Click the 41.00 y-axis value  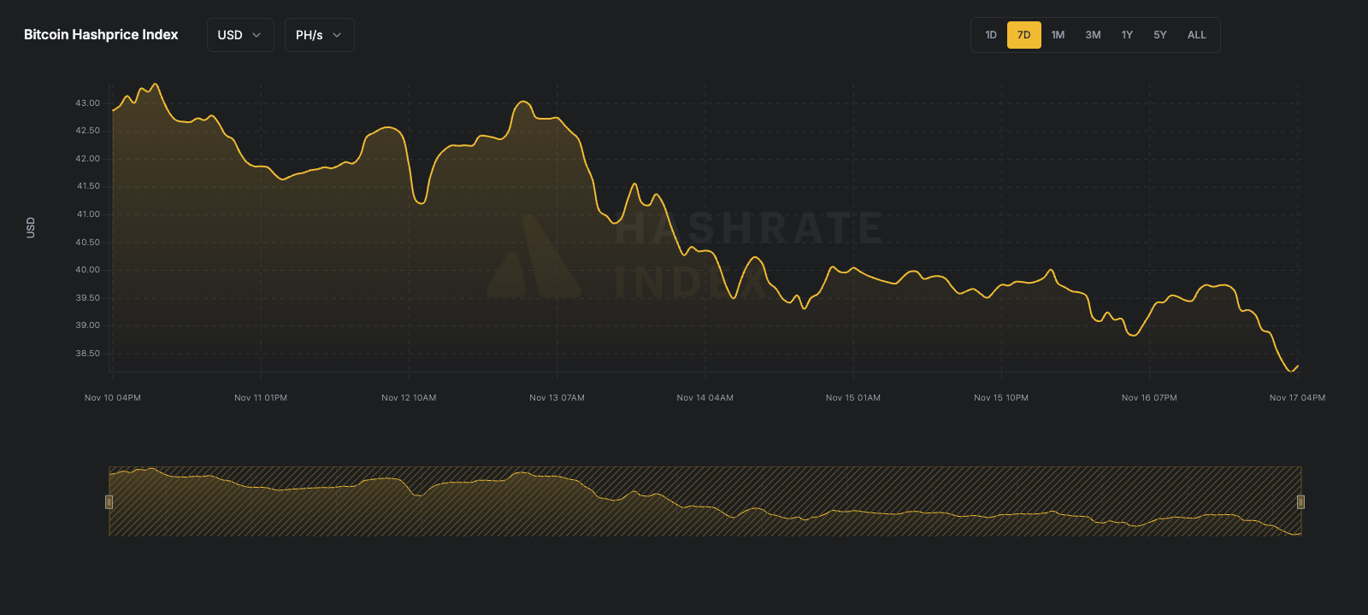coord(88,214)
